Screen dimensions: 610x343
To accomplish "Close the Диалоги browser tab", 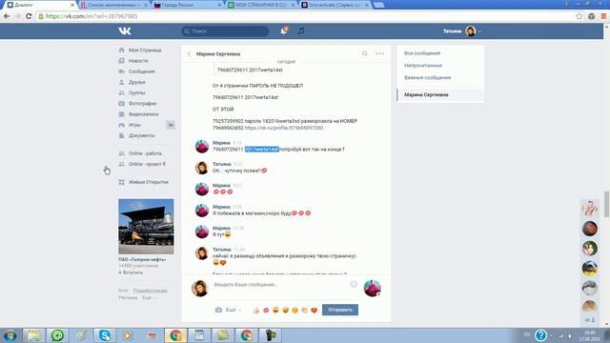I will point(72,5).
